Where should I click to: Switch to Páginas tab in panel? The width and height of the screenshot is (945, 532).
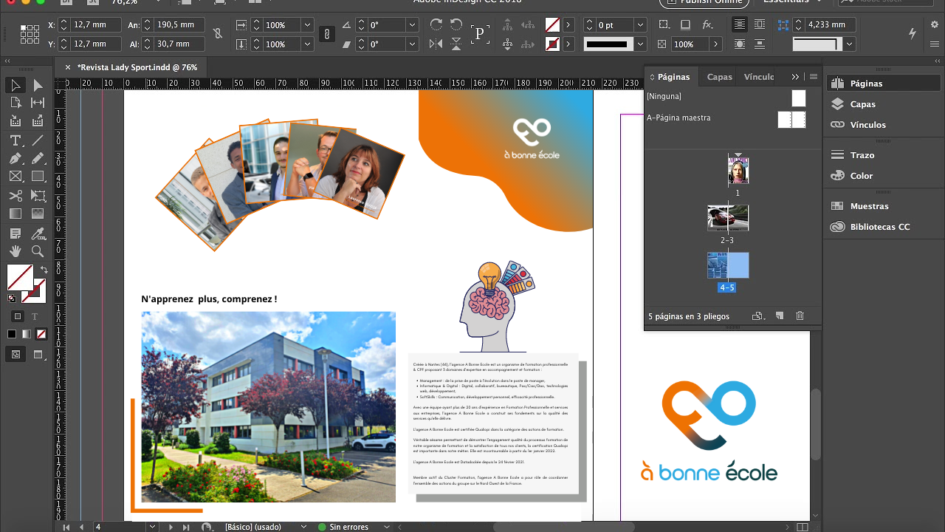tap(673, 77)
